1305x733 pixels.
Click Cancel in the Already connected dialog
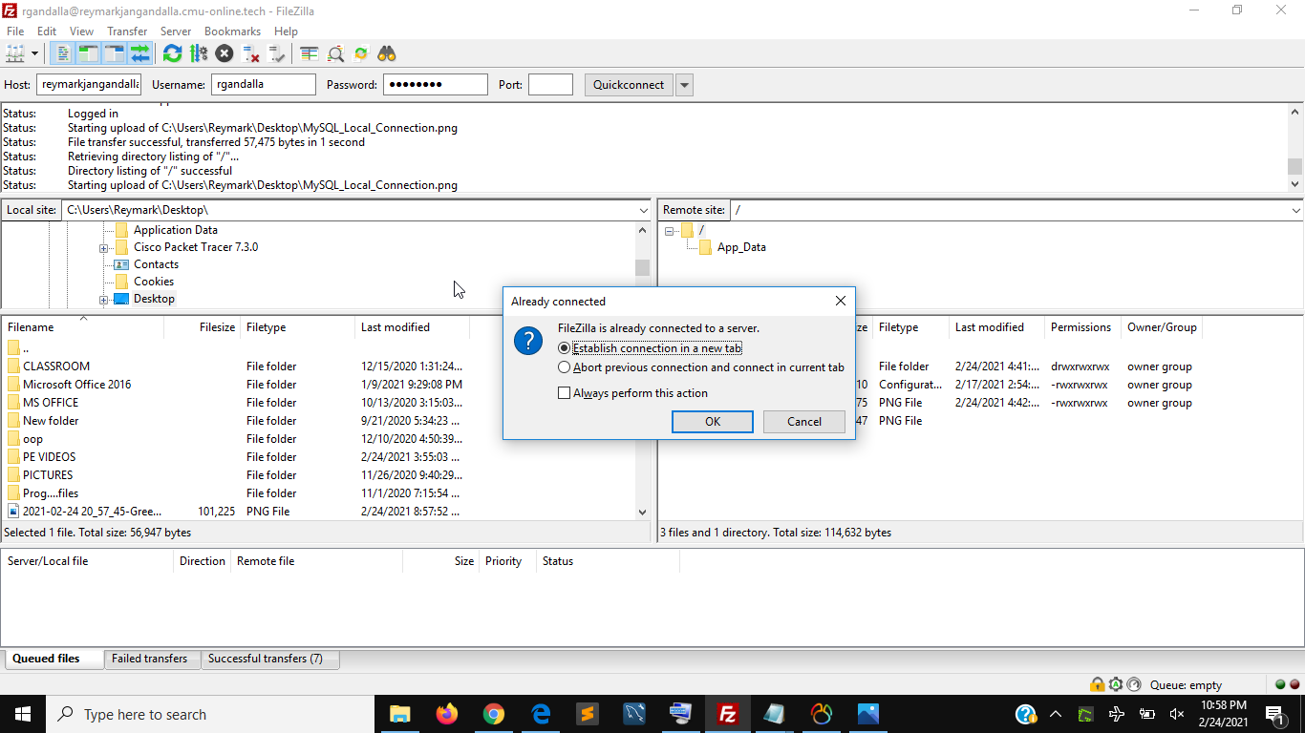click(803, 422)
